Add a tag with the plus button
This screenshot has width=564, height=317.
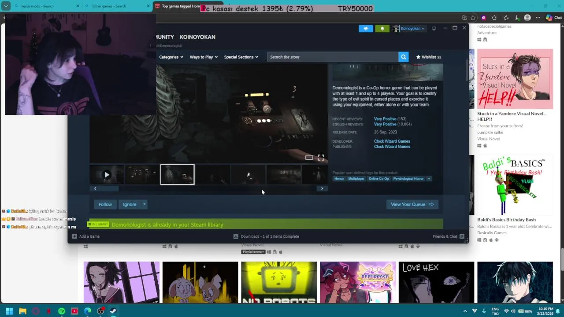tap(429, 179)
